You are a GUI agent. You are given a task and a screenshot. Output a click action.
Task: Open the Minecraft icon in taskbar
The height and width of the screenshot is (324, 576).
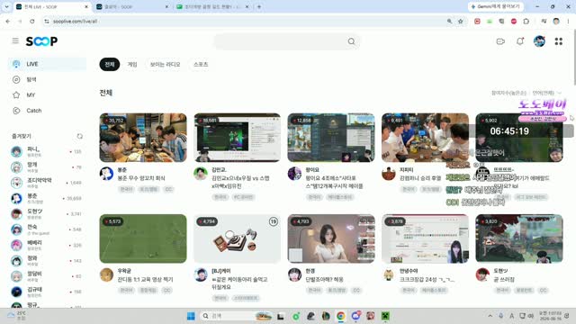click(x=385, y=316)
